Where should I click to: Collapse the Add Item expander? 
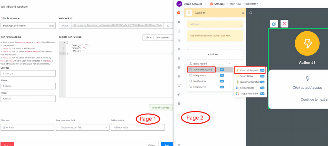pyautogui.click(x=215, y=54)
